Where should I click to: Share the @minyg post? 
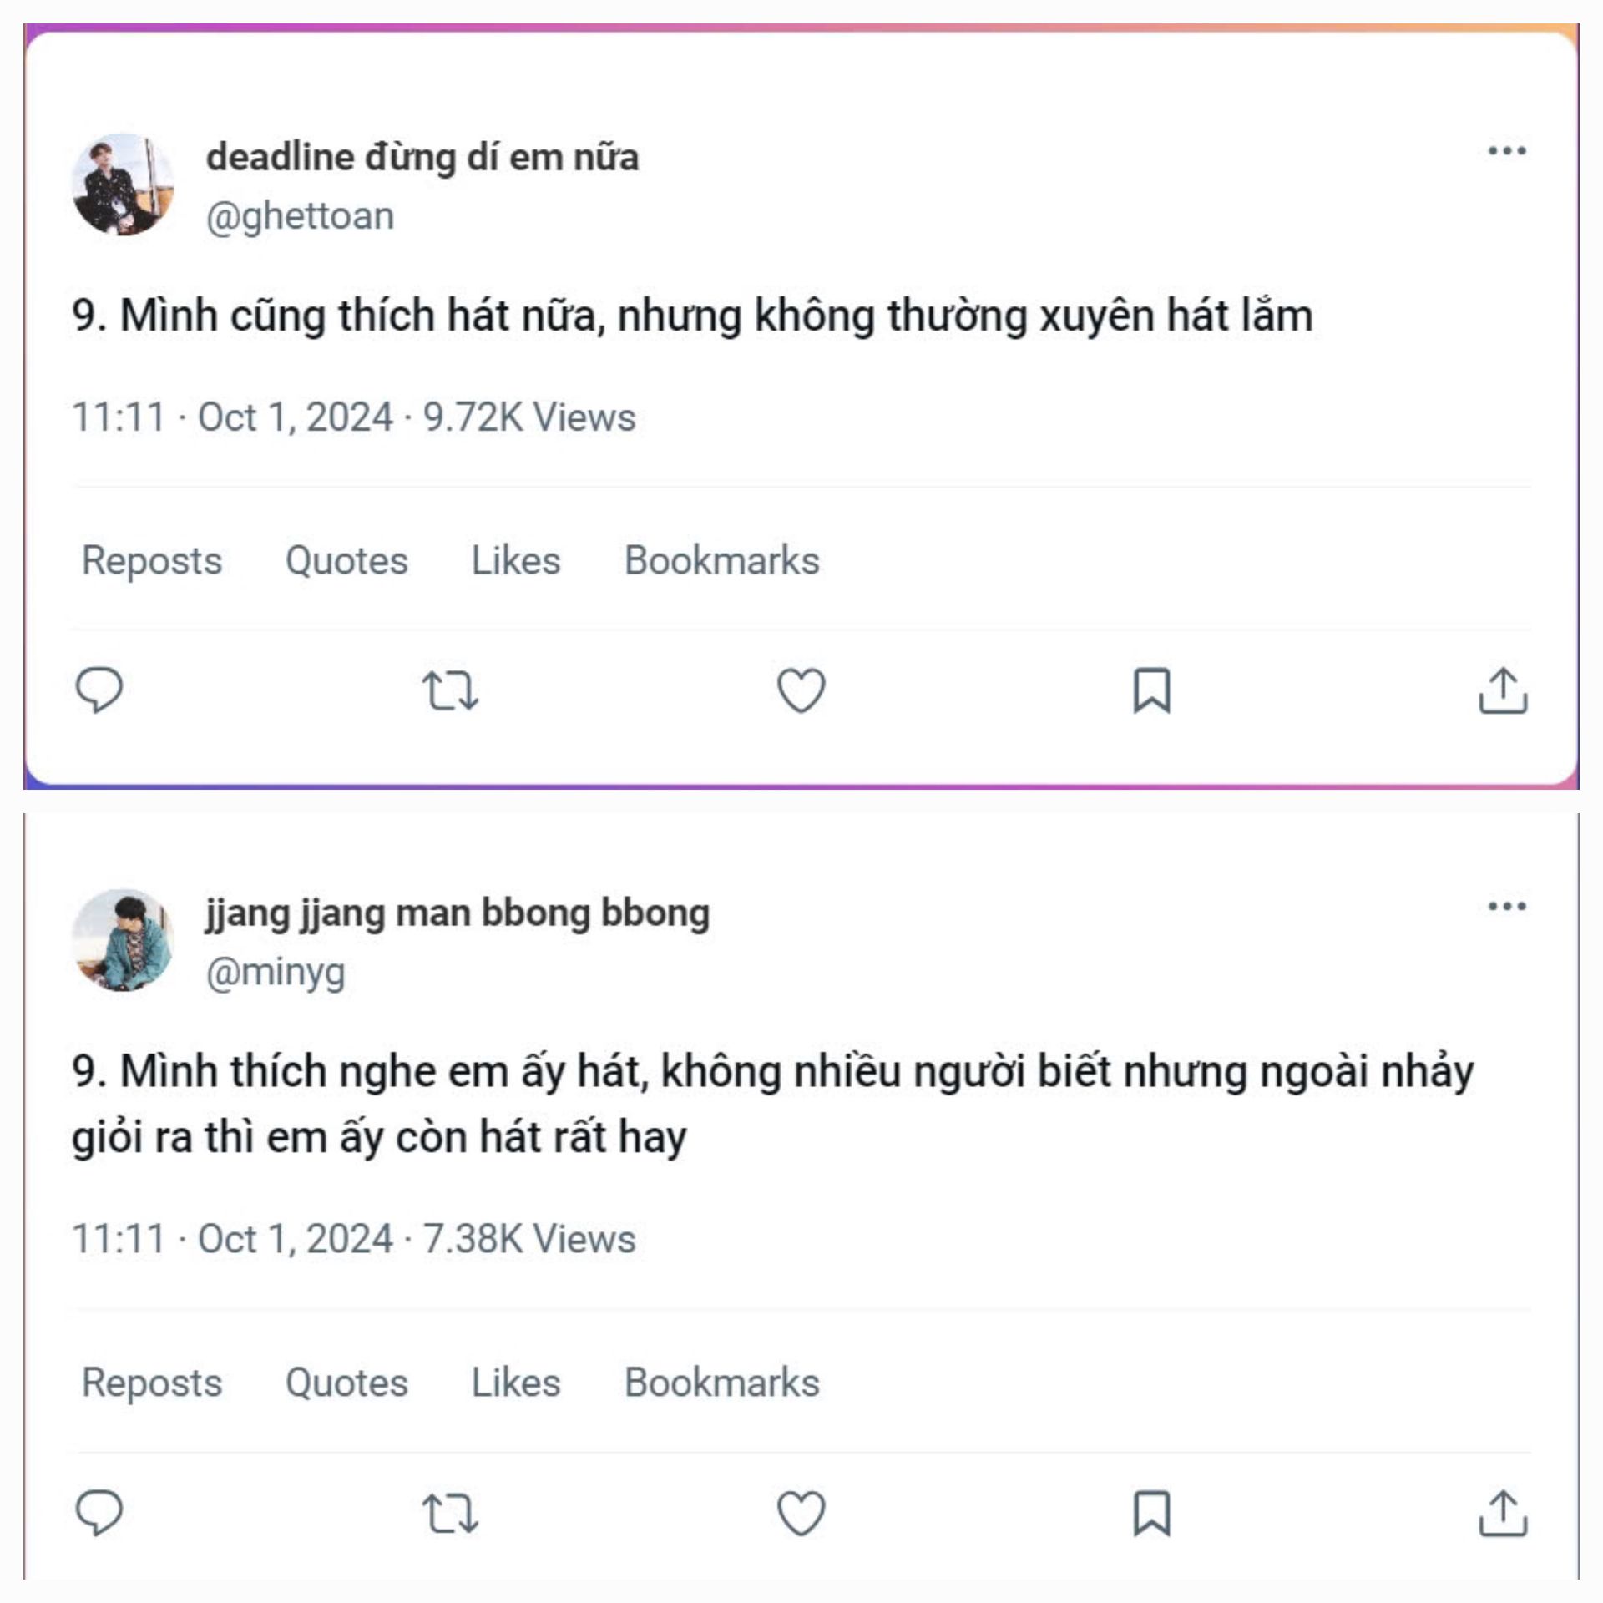[x=1503, y=1513]
